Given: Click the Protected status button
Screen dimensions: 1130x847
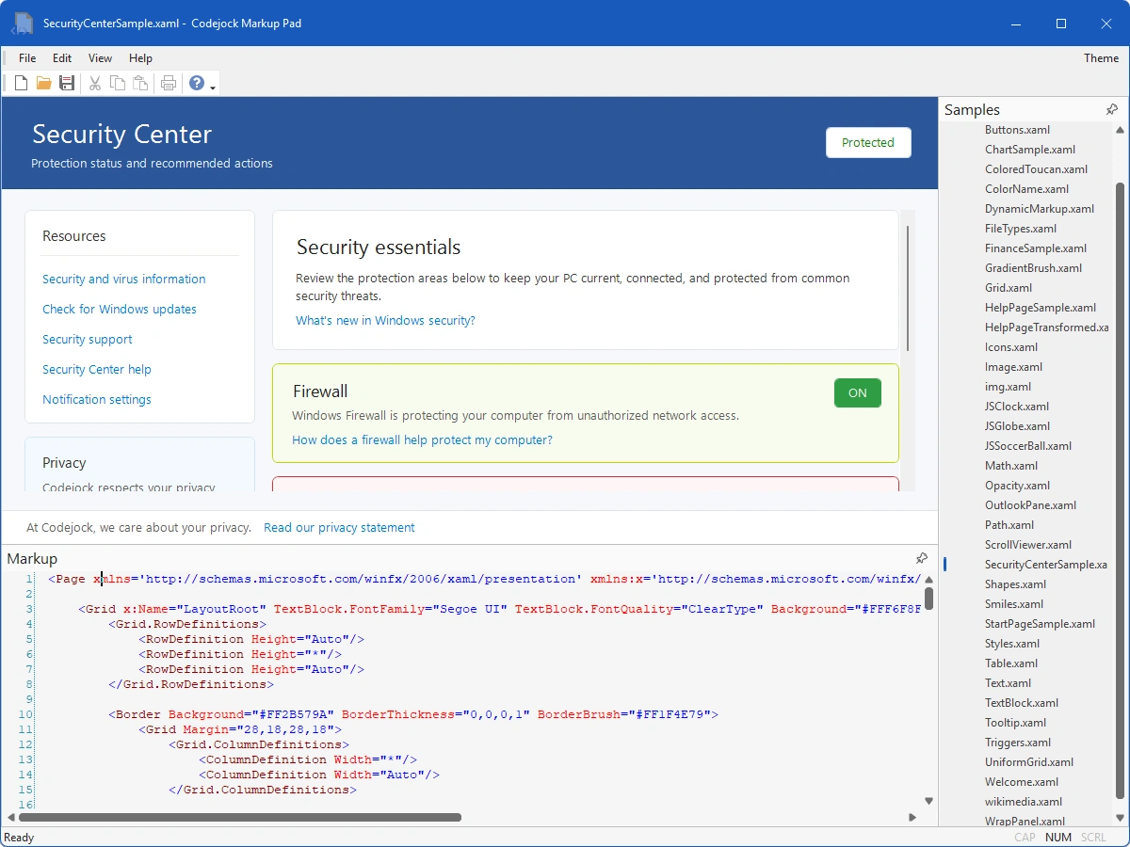Looking at the screenshot, I should click(868, 143).
